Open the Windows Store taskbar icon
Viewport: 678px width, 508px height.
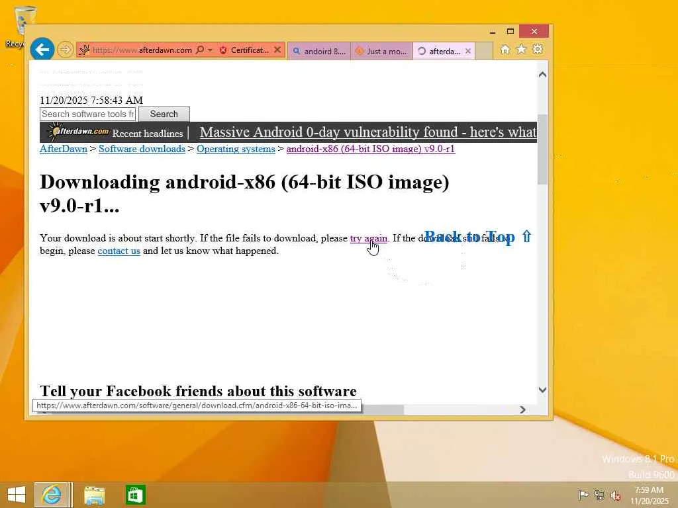[135, 495]
